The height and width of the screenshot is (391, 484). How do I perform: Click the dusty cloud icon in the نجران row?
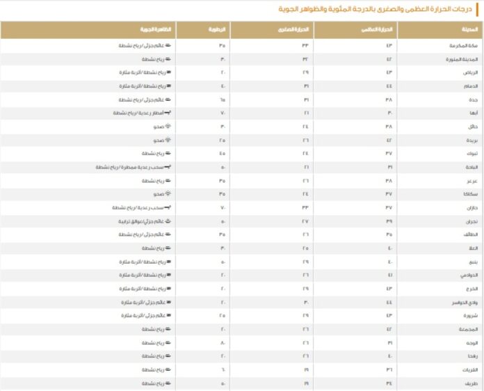click(x=168, y=221)
